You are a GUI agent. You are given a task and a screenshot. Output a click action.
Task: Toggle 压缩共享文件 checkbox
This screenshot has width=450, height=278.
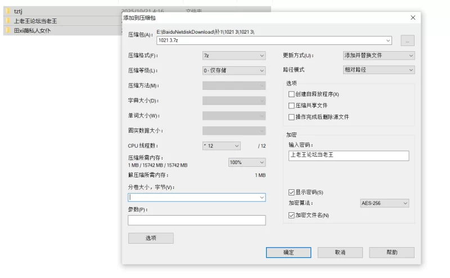coord(291,106)
